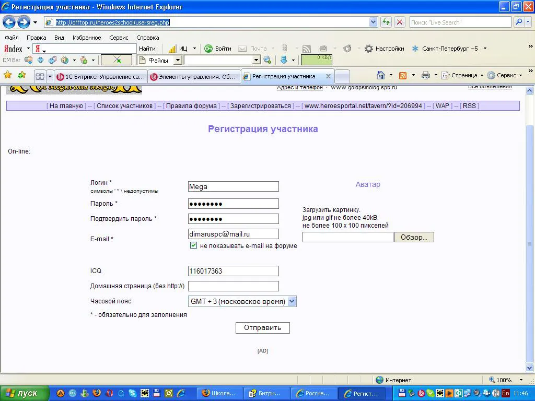Switch to the '1С-Битрикс: Управление са...' tab
The image size is (535, 401).
(101, 76)
